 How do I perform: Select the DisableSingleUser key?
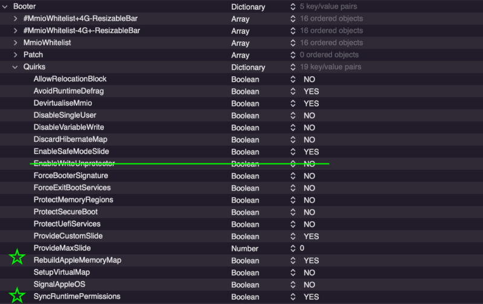[x=65, y=115]
